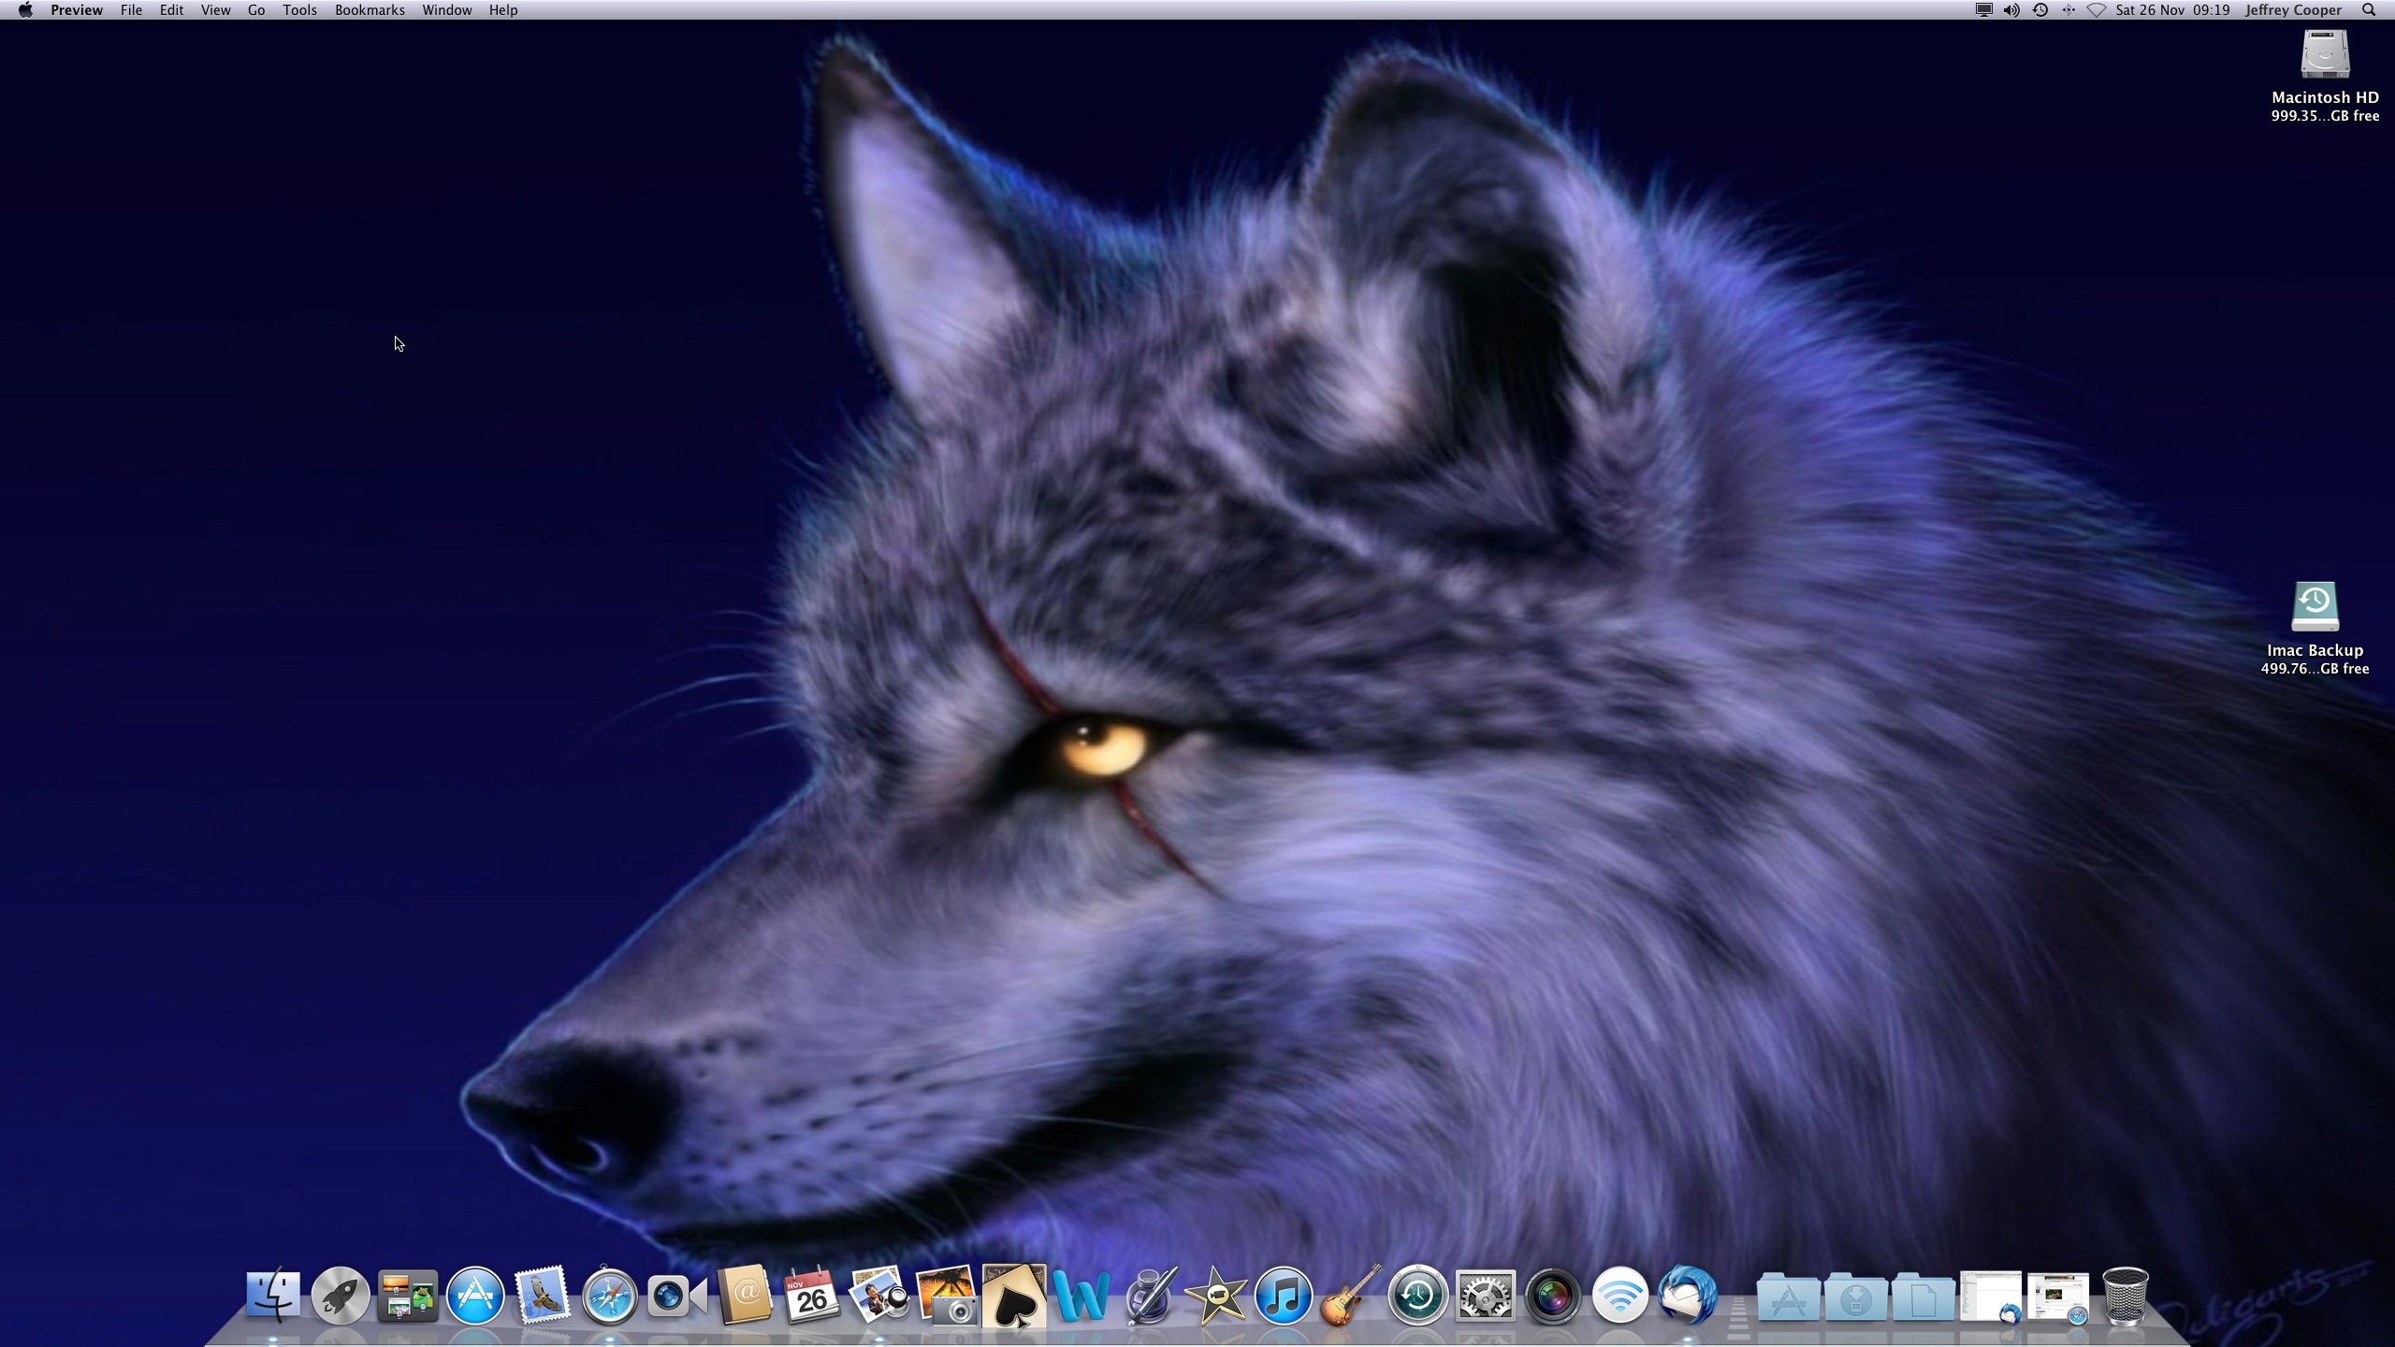
Task: Restore minimized Safari window thumbnail
Action: [2058, 1298]
